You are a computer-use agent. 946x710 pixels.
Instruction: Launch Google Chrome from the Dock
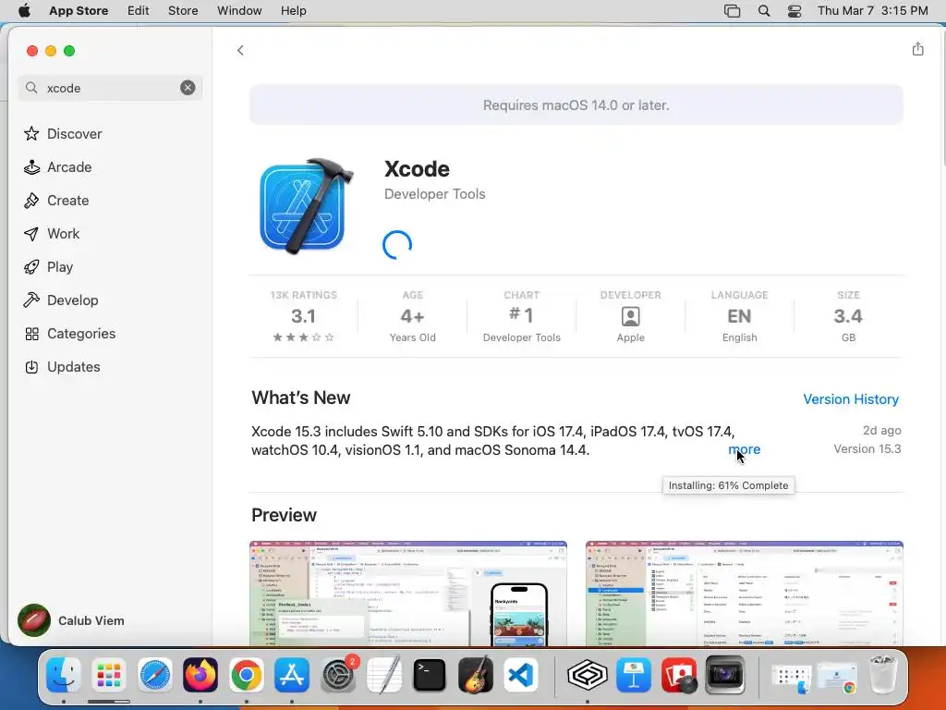(x=246, y=674)
